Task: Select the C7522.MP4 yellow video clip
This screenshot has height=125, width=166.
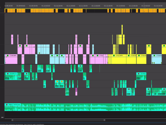Action: pyautogui.click(x=119, y=59)
